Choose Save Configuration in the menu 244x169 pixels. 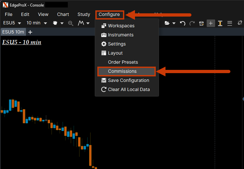128,80
